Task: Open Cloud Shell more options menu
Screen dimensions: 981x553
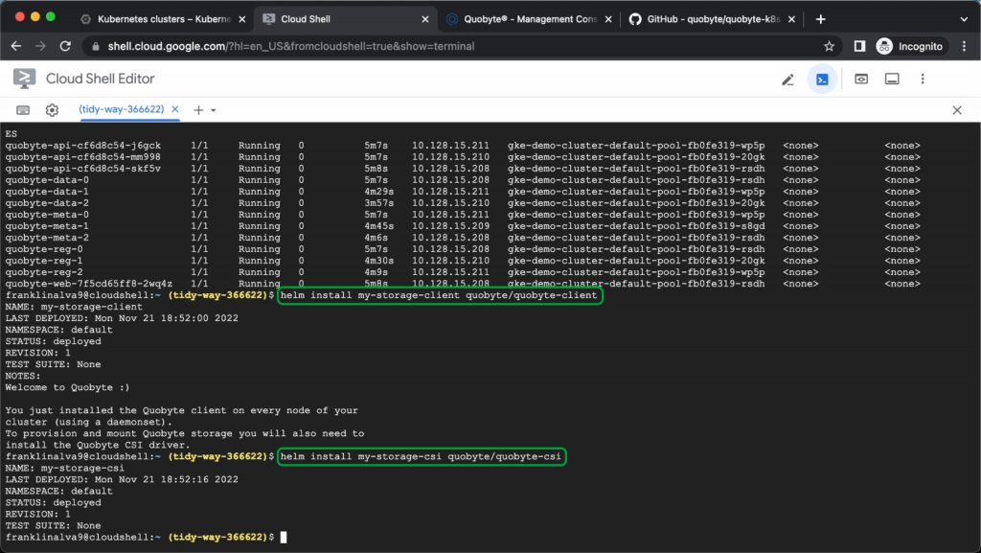Action: [x=923, y=80]
